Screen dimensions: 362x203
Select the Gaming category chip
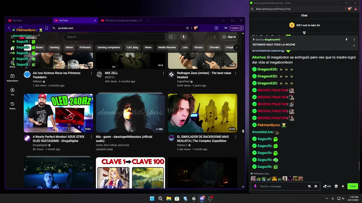pyautogui.click(x=54, y=47)
